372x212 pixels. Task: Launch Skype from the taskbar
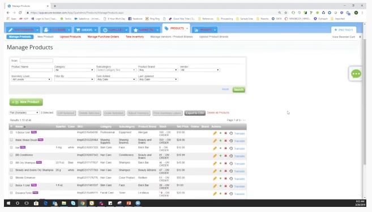point(73,203)
